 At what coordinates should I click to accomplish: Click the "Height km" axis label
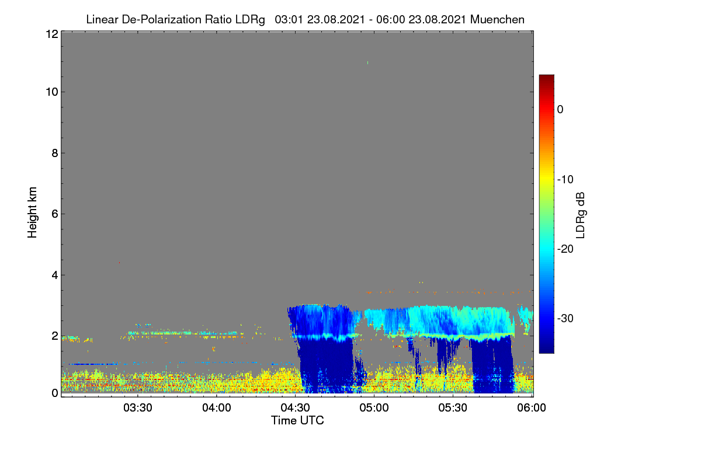[x=33, y=212]
